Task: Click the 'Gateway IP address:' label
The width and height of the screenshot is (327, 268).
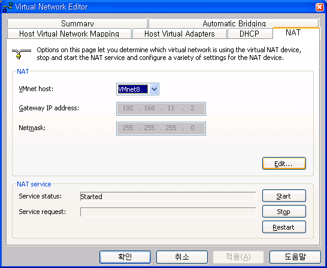Action: coord(49,108)
